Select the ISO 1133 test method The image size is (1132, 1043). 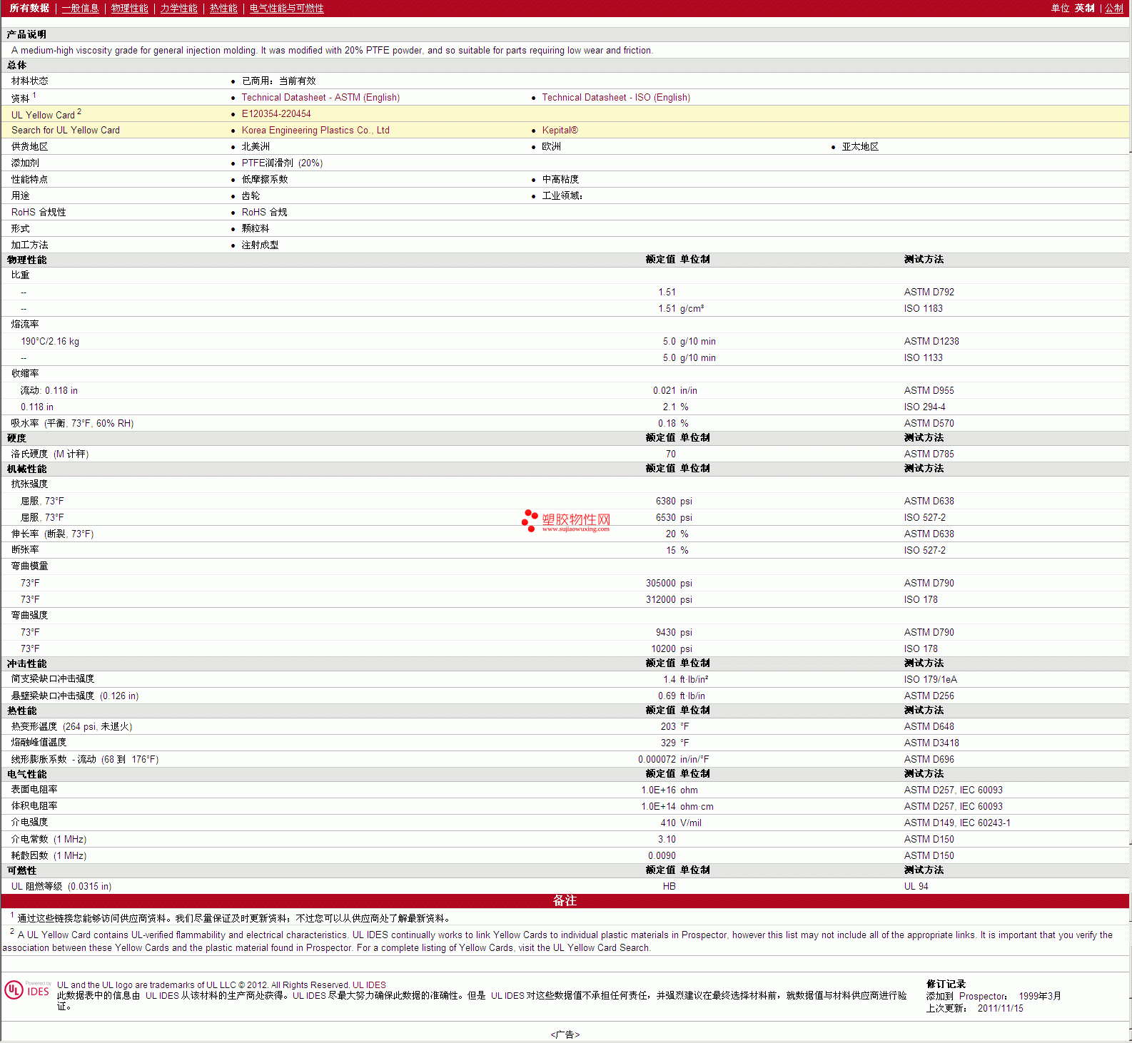click(x=924, y=358)
